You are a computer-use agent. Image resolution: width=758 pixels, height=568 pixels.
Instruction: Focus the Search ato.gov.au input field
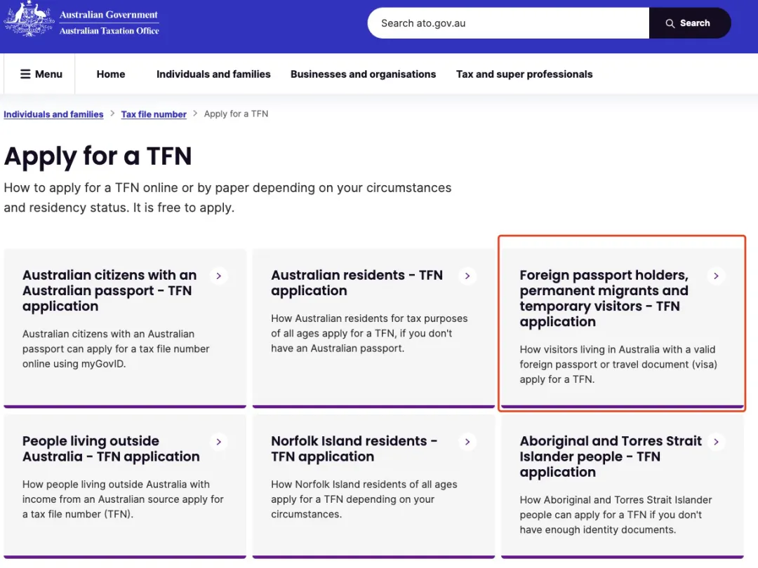pos(508,23)
